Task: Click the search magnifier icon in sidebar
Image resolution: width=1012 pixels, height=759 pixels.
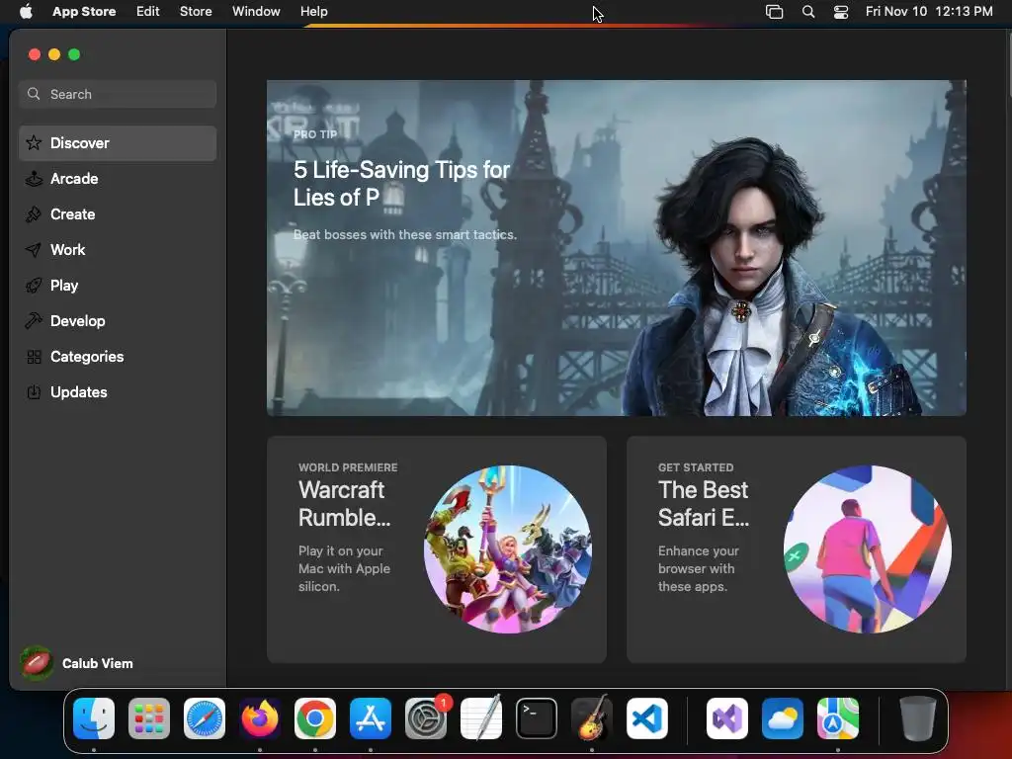Action: 34,94
